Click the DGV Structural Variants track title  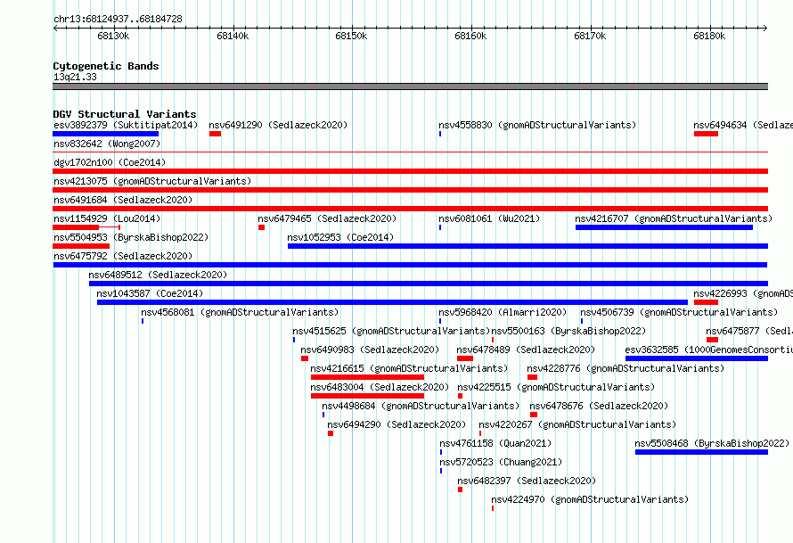click(125, 114)
